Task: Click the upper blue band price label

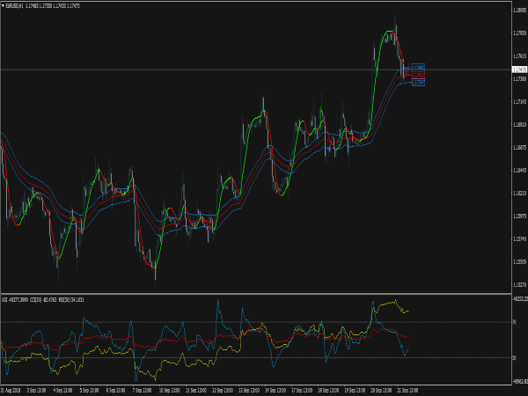Action: pos(418,68)
